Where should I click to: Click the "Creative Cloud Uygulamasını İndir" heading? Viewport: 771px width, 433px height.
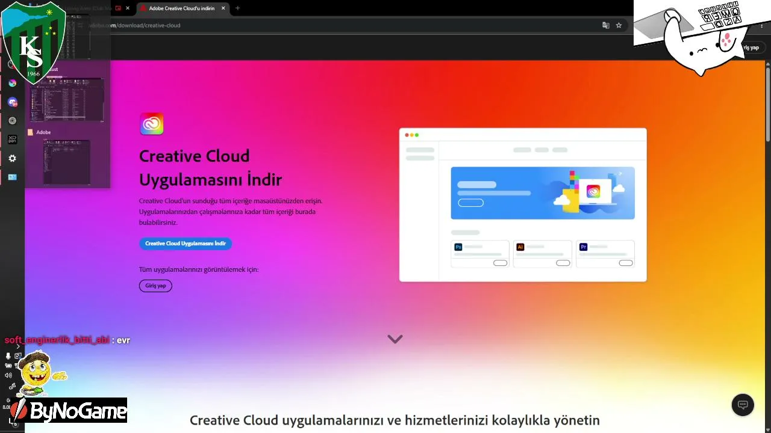coord(211,168)
